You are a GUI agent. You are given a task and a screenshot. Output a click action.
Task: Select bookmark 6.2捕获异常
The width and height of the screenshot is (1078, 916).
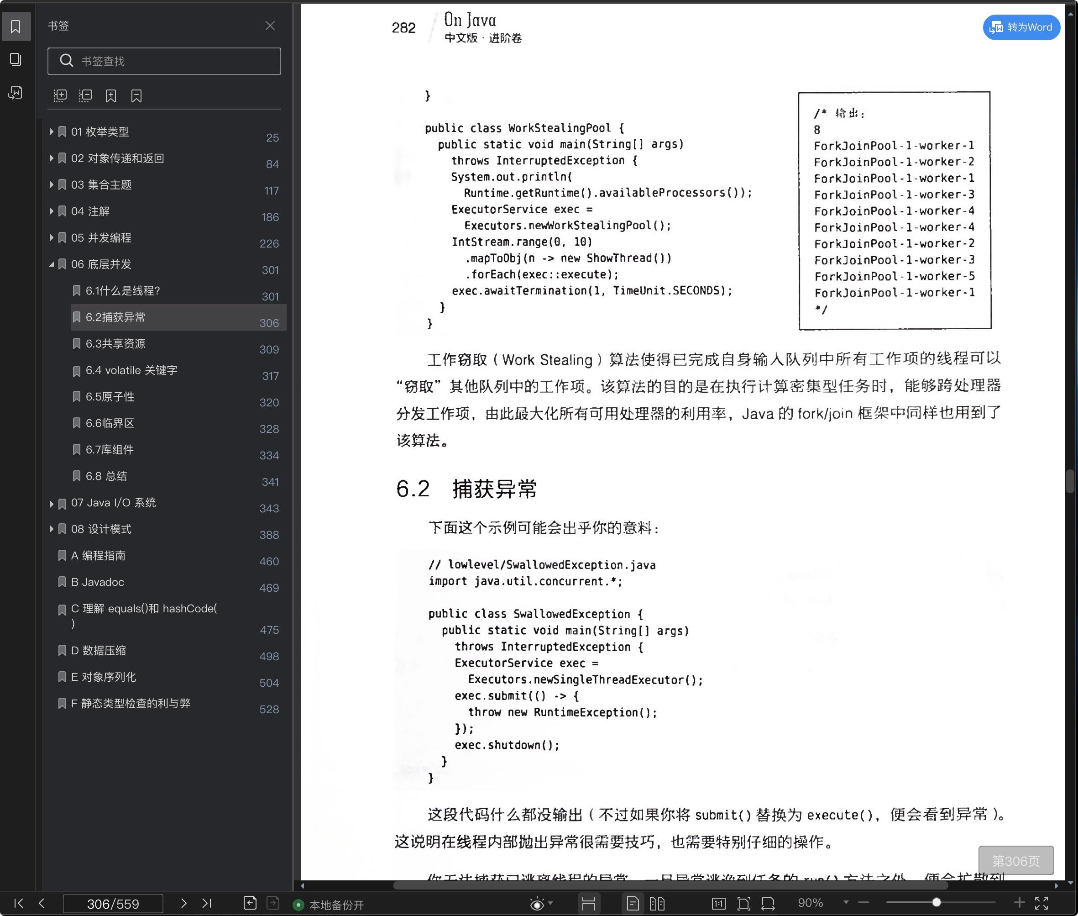pos(178,317)
